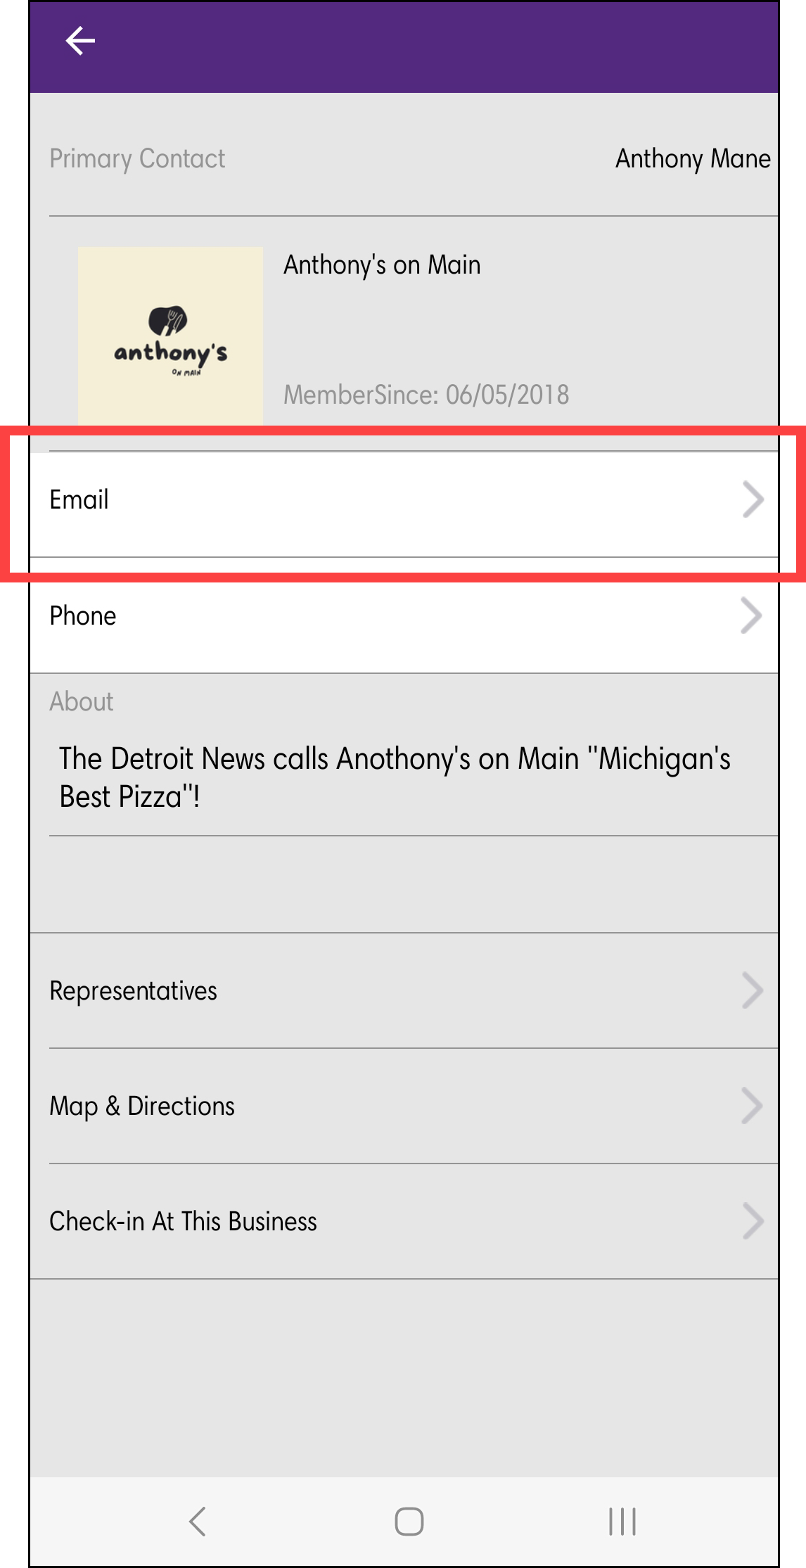Tap the Map & Directions chevron

752,1106
